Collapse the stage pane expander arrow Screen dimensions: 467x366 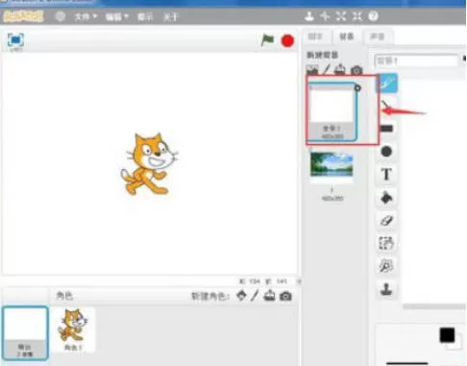tap(299, 281)
